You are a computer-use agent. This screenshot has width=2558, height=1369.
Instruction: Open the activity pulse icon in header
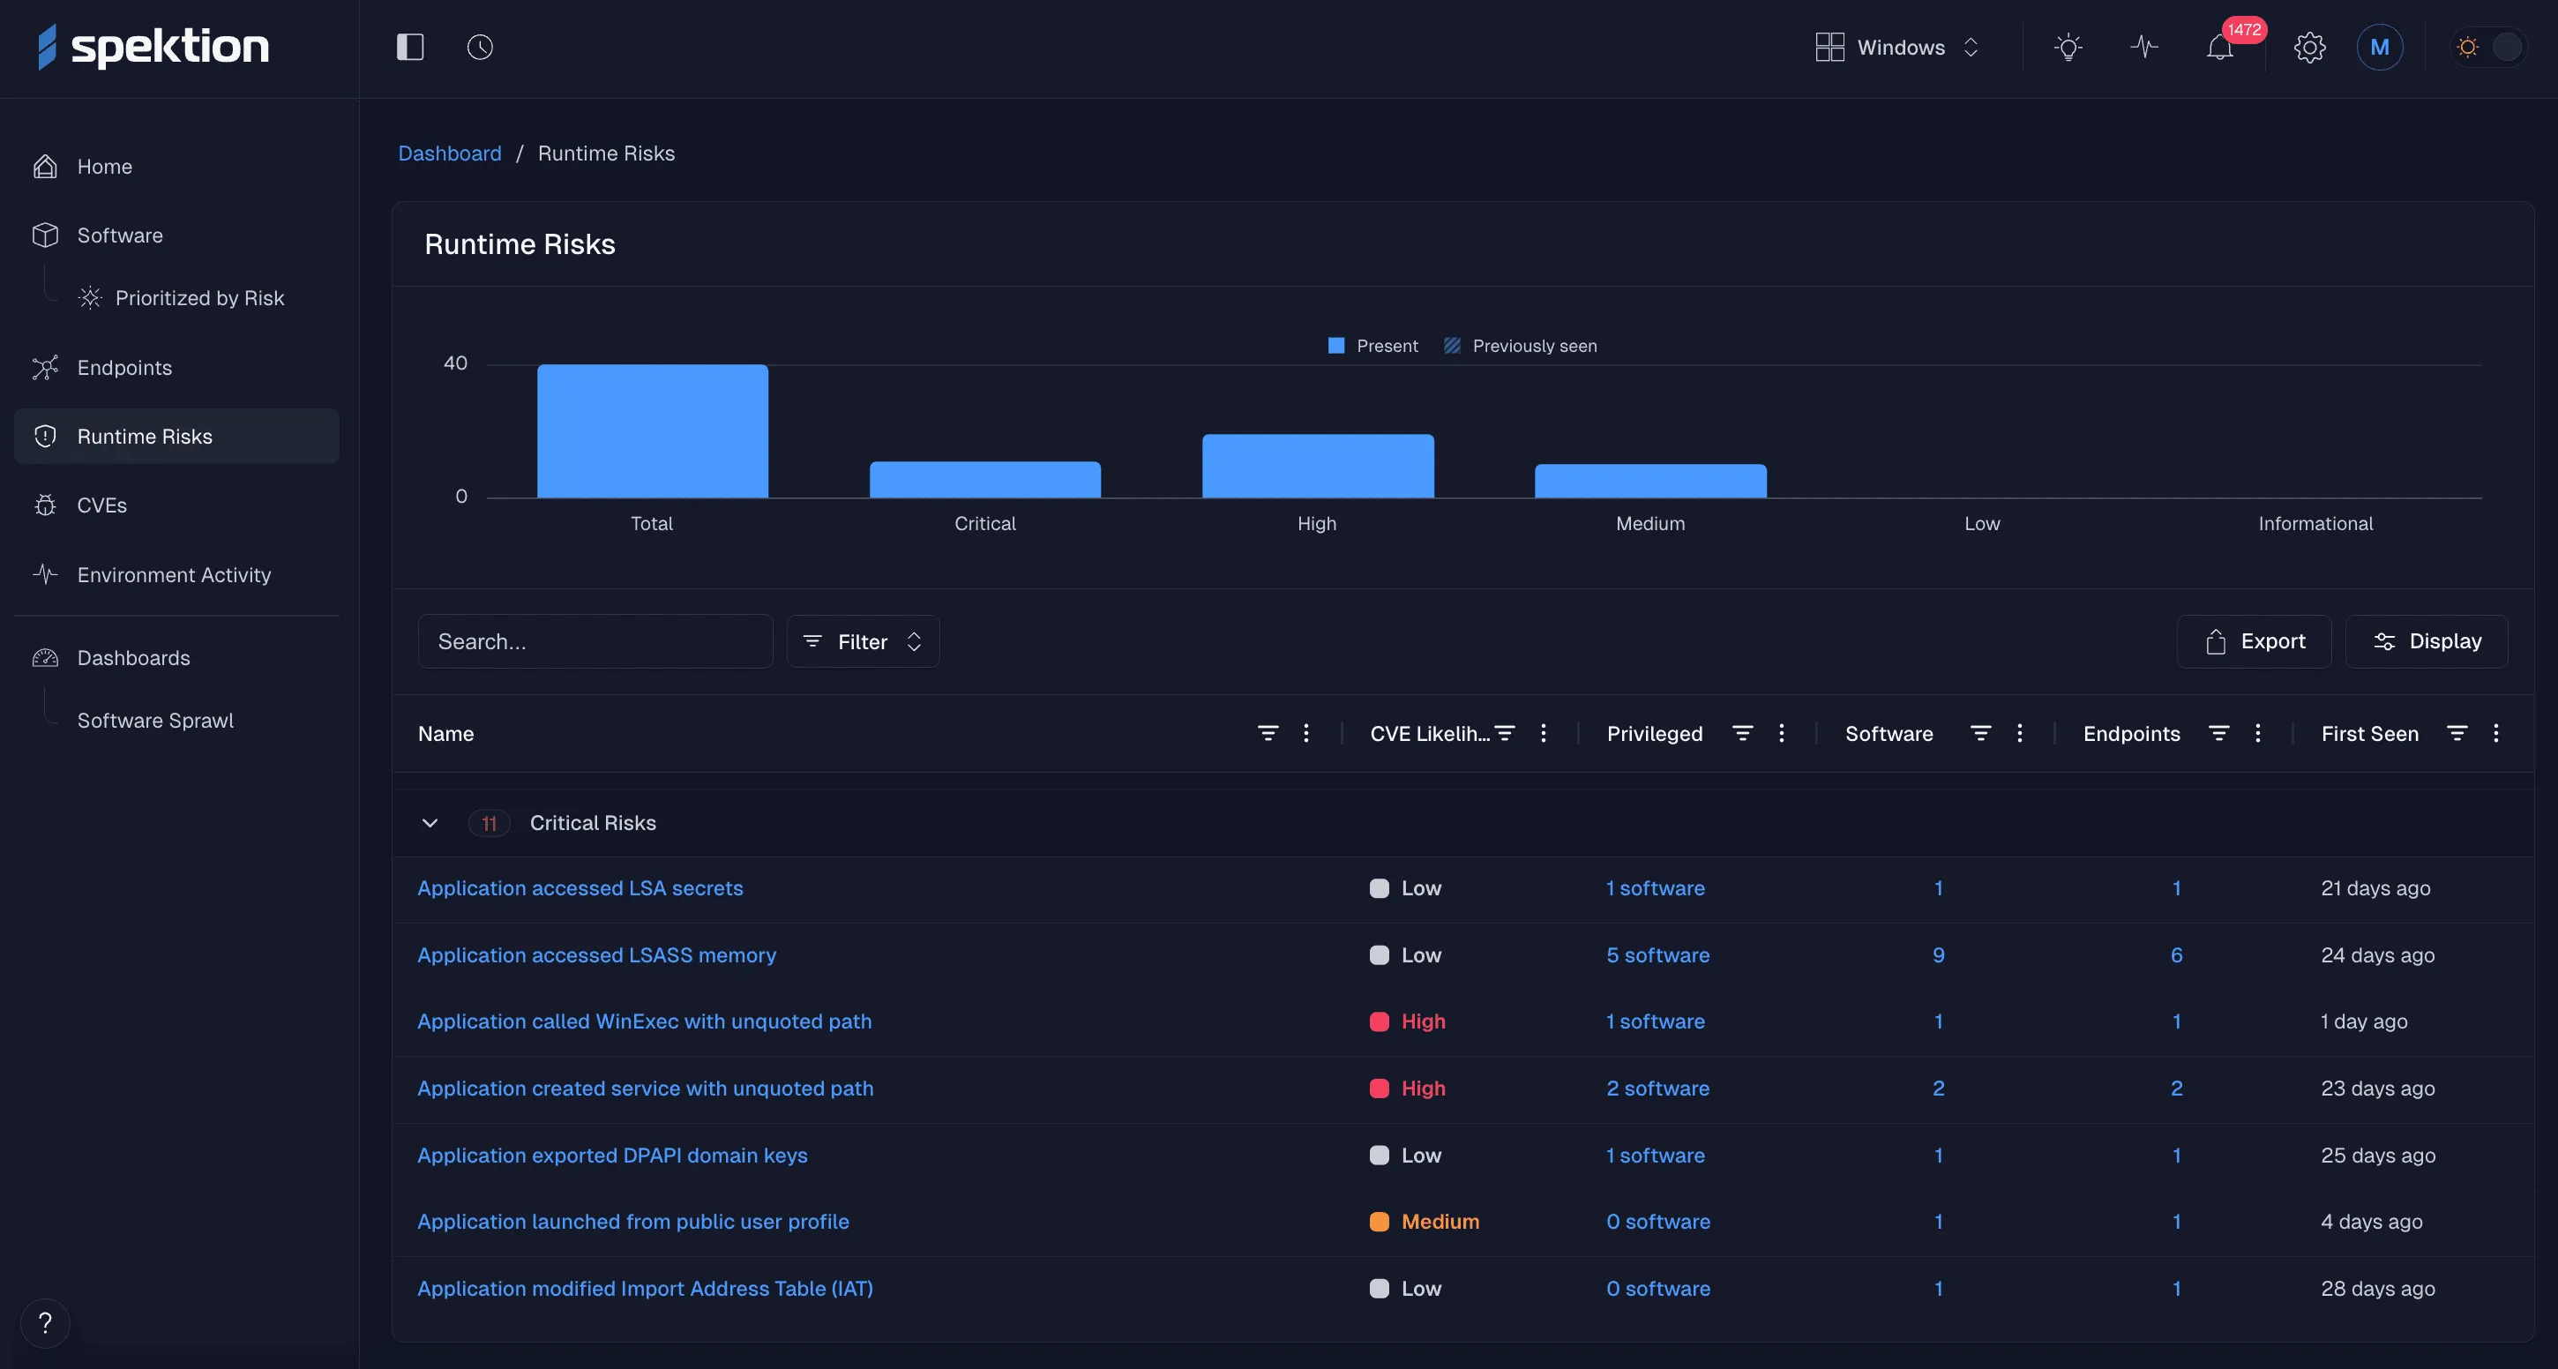2144,47
